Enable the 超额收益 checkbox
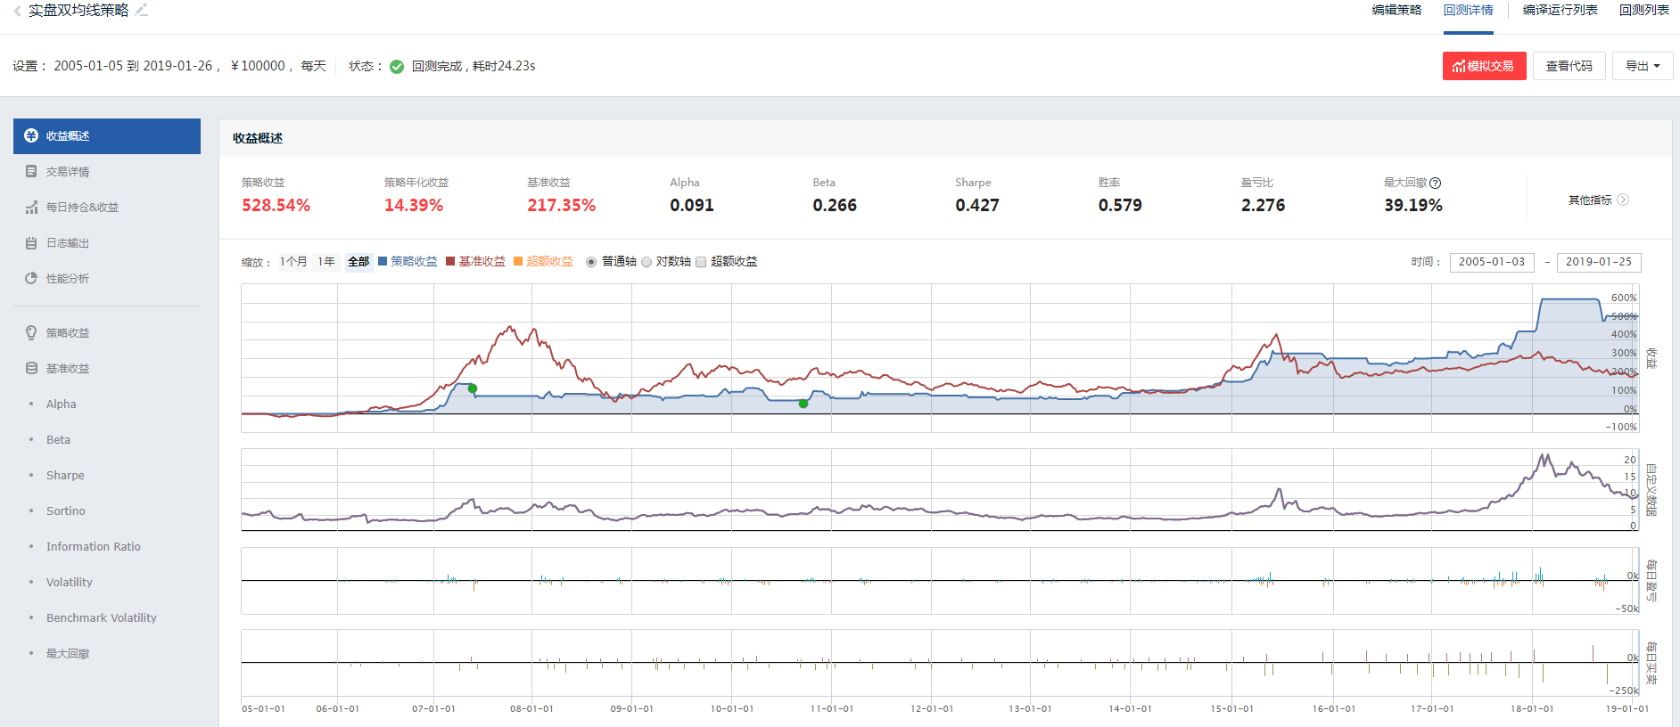This screenshot has height=727, width=1680. coord(701,262)
